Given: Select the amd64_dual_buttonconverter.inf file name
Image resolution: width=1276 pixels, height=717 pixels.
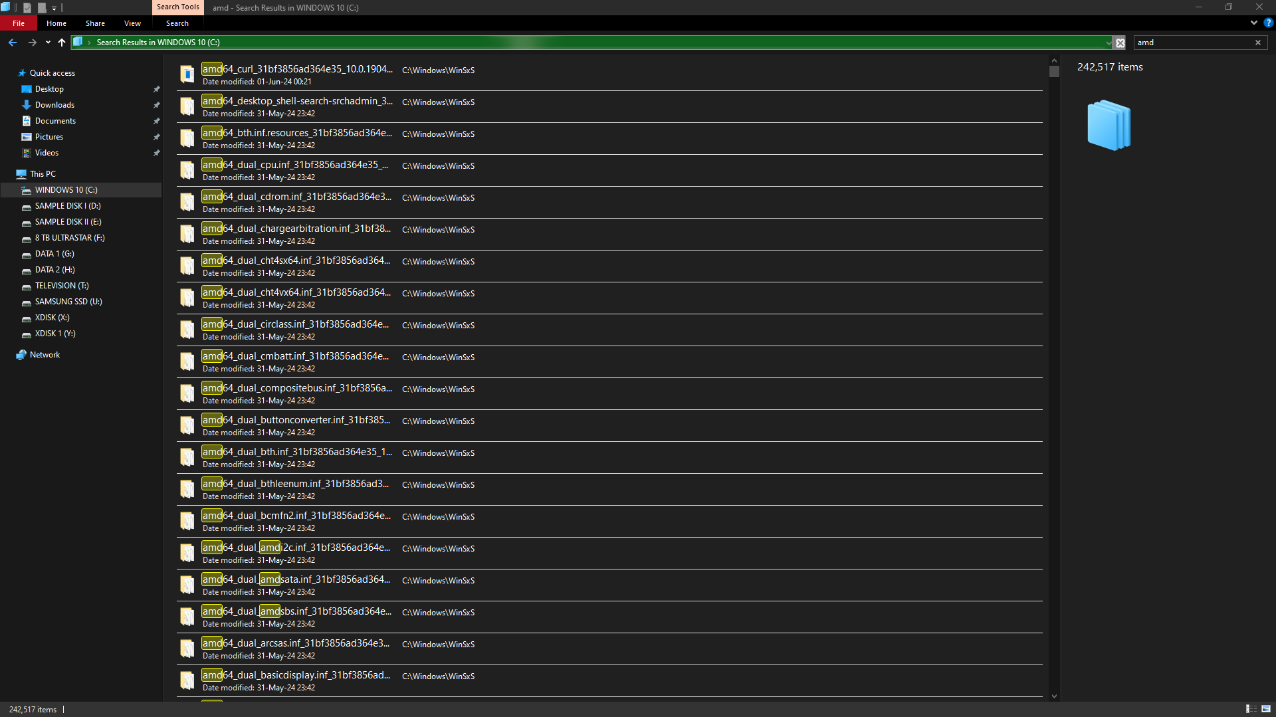Looking at the screenshot, I should pyautogui.click(x=296, y=420).
